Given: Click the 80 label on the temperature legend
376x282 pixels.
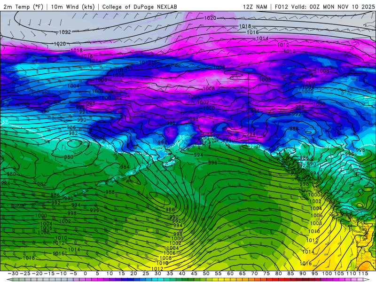Looking at the screenshot, I should tap(278, 274).
